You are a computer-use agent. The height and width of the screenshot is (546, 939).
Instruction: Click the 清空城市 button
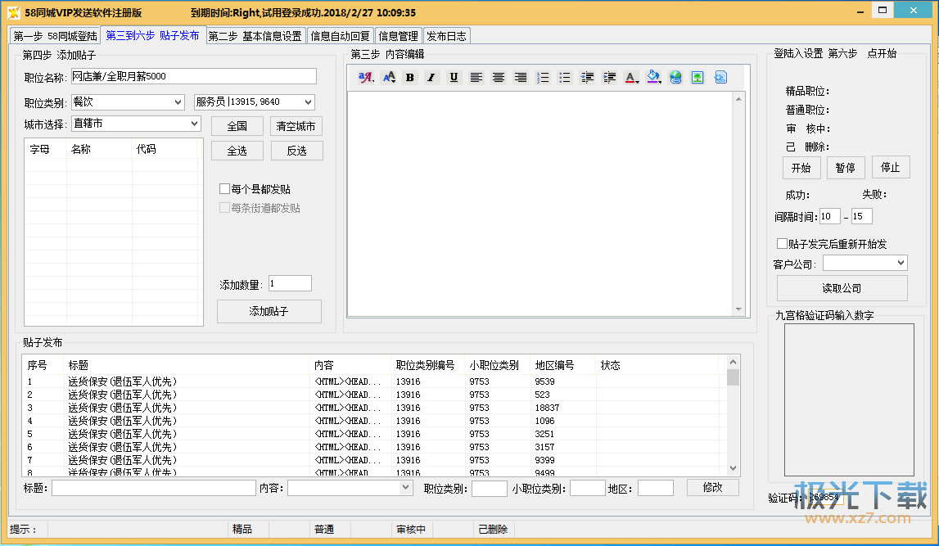click(x=296, y=126)
